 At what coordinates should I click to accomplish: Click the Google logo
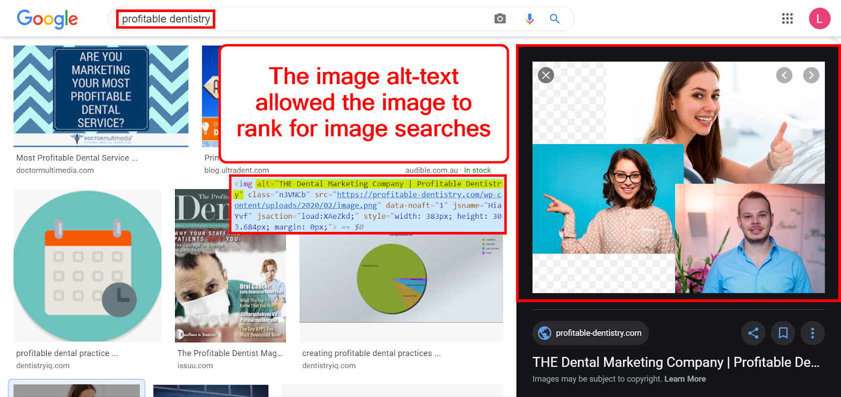click(x=47, y=19)
